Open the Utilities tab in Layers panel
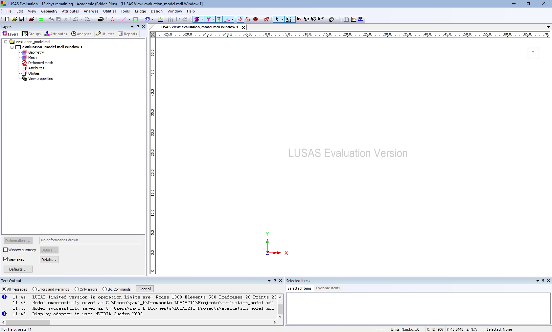This screenshot has width=552, height=332. coord(105,34)
